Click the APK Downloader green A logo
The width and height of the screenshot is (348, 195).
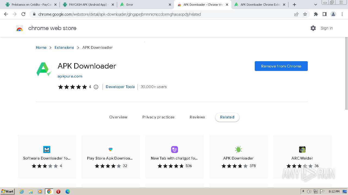44,69
